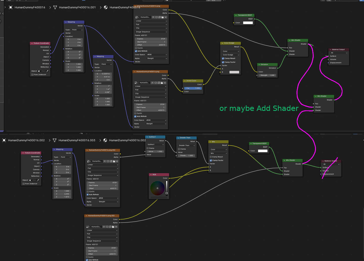Viewport: 364px width, 261px height.
Task: Collapse the Emission node
Action: [x=259, y=65]
